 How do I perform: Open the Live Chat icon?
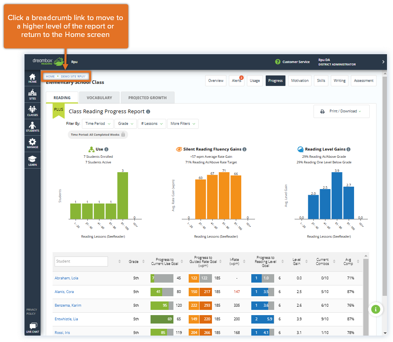click(33, 328)
